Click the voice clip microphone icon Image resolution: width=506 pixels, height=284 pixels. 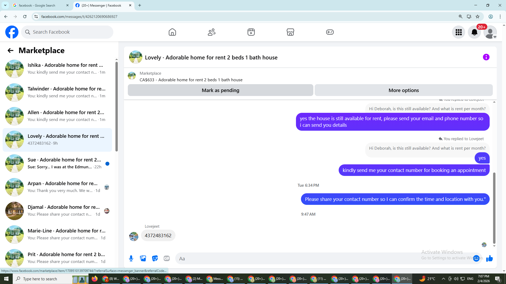(x=131, y=258)
